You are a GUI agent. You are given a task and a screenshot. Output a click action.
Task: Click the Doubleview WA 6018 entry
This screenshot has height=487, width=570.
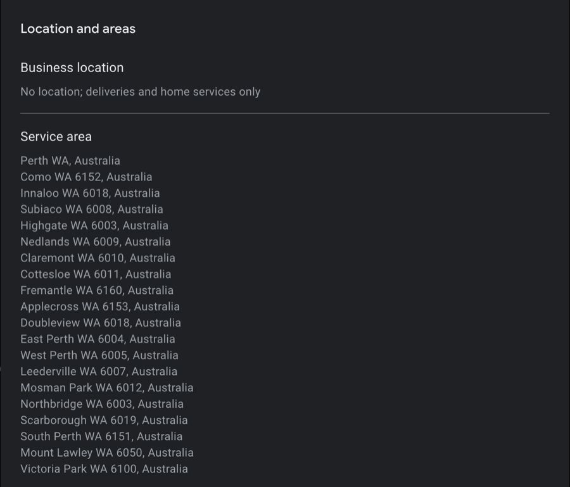[x=101, y=323]
